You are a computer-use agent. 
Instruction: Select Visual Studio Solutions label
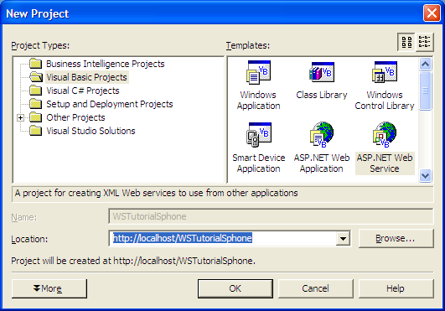(91, 131)
